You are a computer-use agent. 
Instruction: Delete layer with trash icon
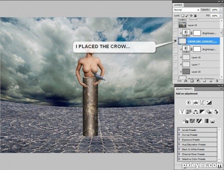(x=217, y=81)
